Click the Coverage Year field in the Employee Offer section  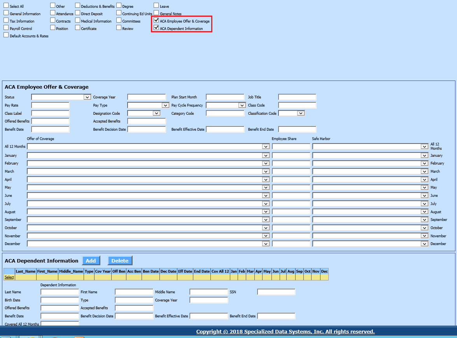click(147, 97)
